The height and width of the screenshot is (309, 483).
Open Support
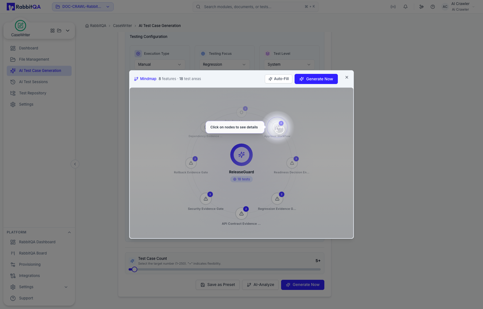39,298
